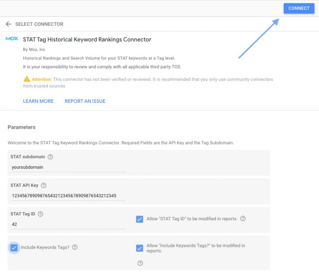319x275 pixels.
Task: Toggle the Include Keywords Tags checkbox
Action: click(14, 248)
